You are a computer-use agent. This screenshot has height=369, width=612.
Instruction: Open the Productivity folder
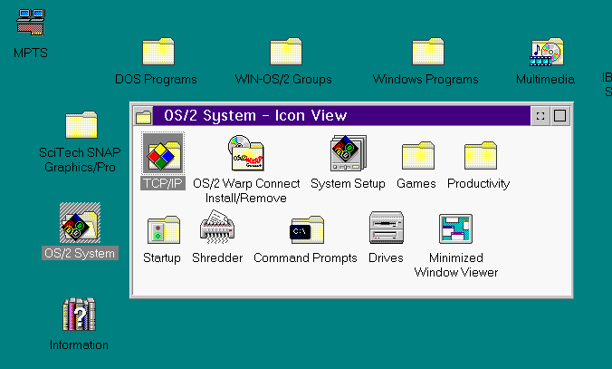pos(481,155)
